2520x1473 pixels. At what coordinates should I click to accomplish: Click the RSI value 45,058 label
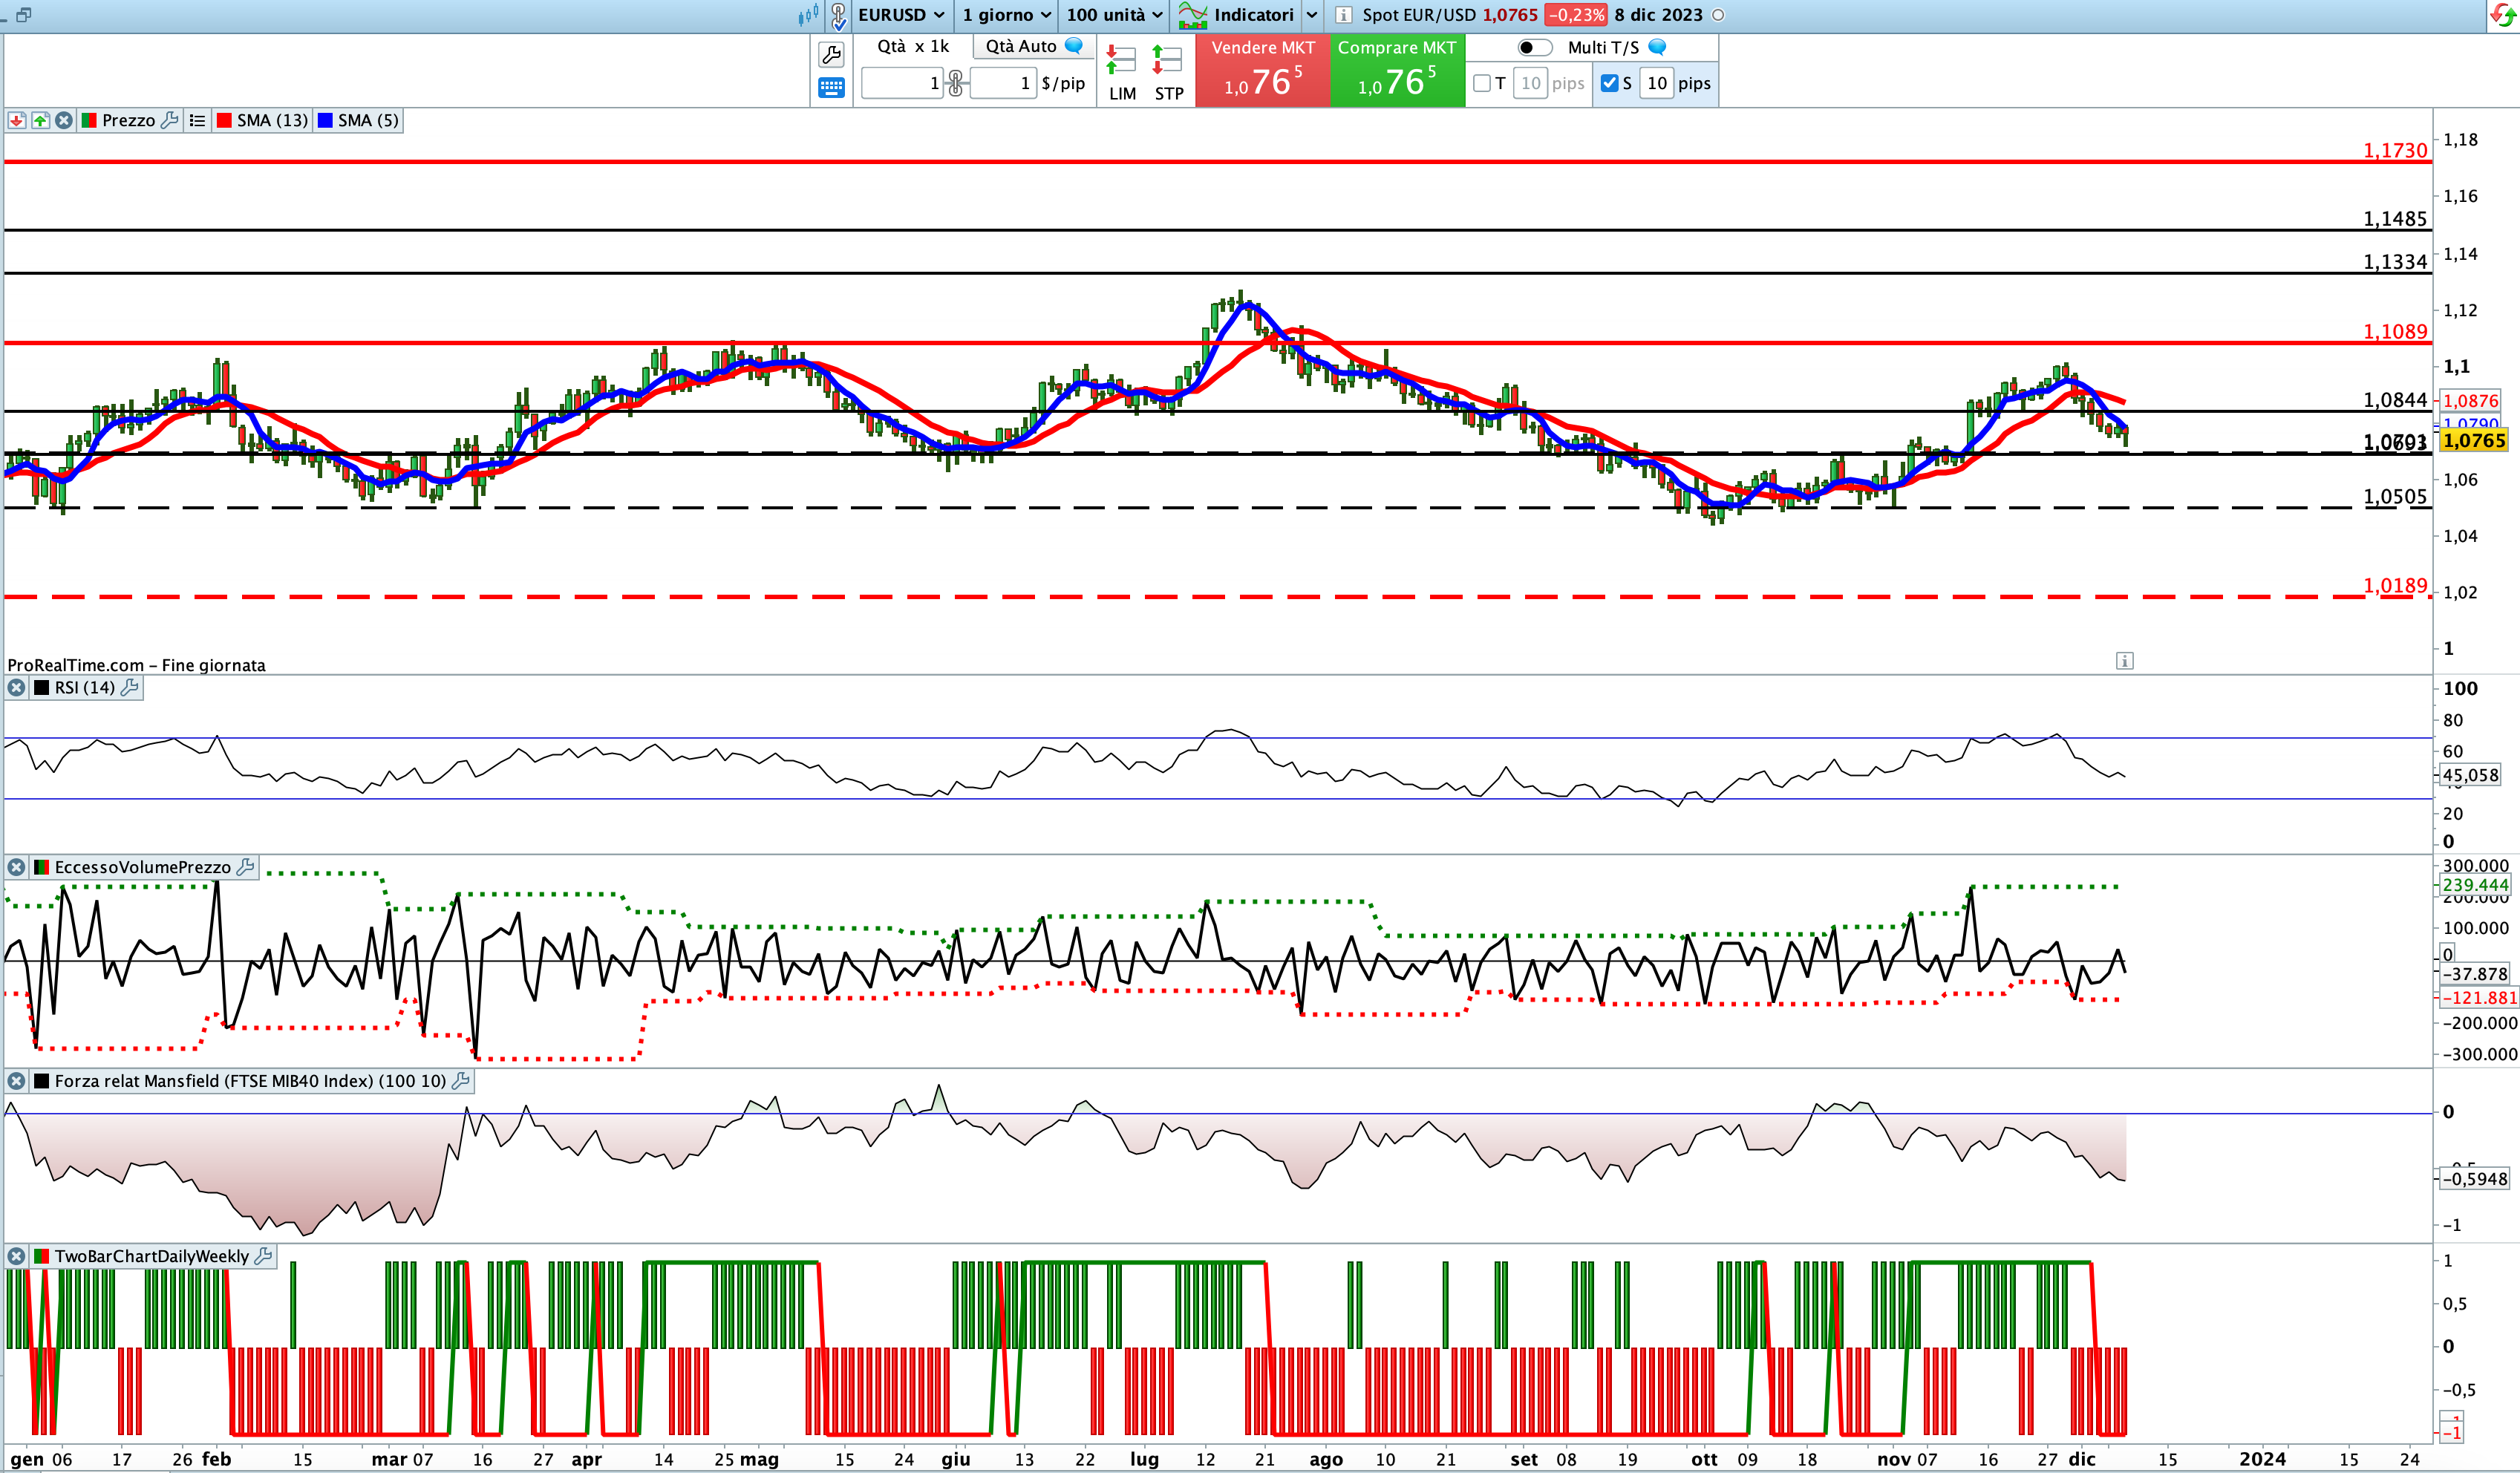2470,775
